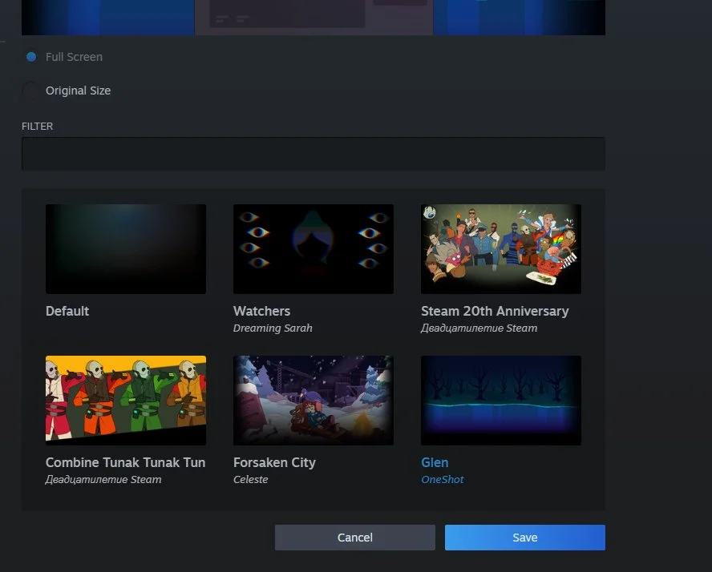Click the Celeste subtitle under Forsaken City
712x572 pixels.
pyautogui.click(x=250, y=480)
